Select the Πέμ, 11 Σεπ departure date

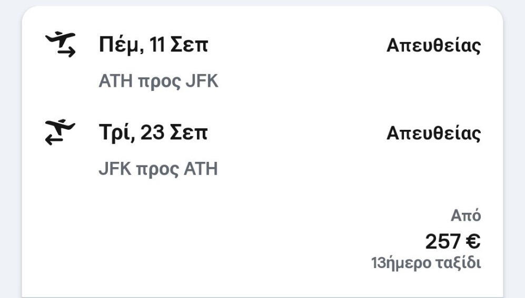[x=153, y=45]
